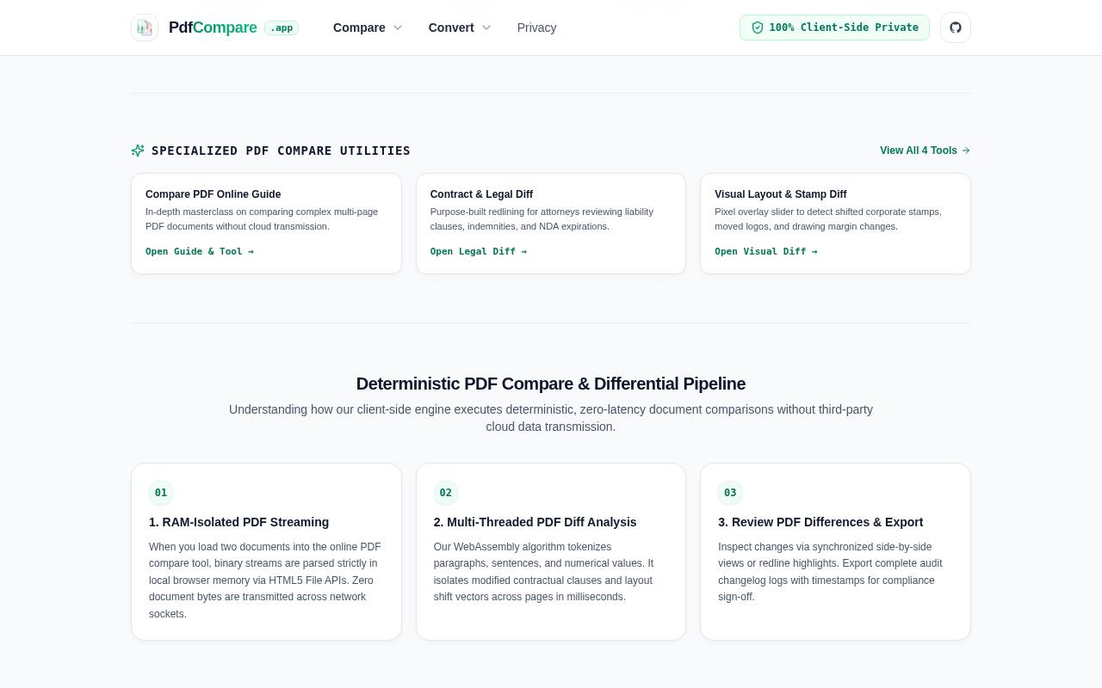1102x688 pixels.
Task: Open the Compare navigation menu
Action: [x=368, y=28]
